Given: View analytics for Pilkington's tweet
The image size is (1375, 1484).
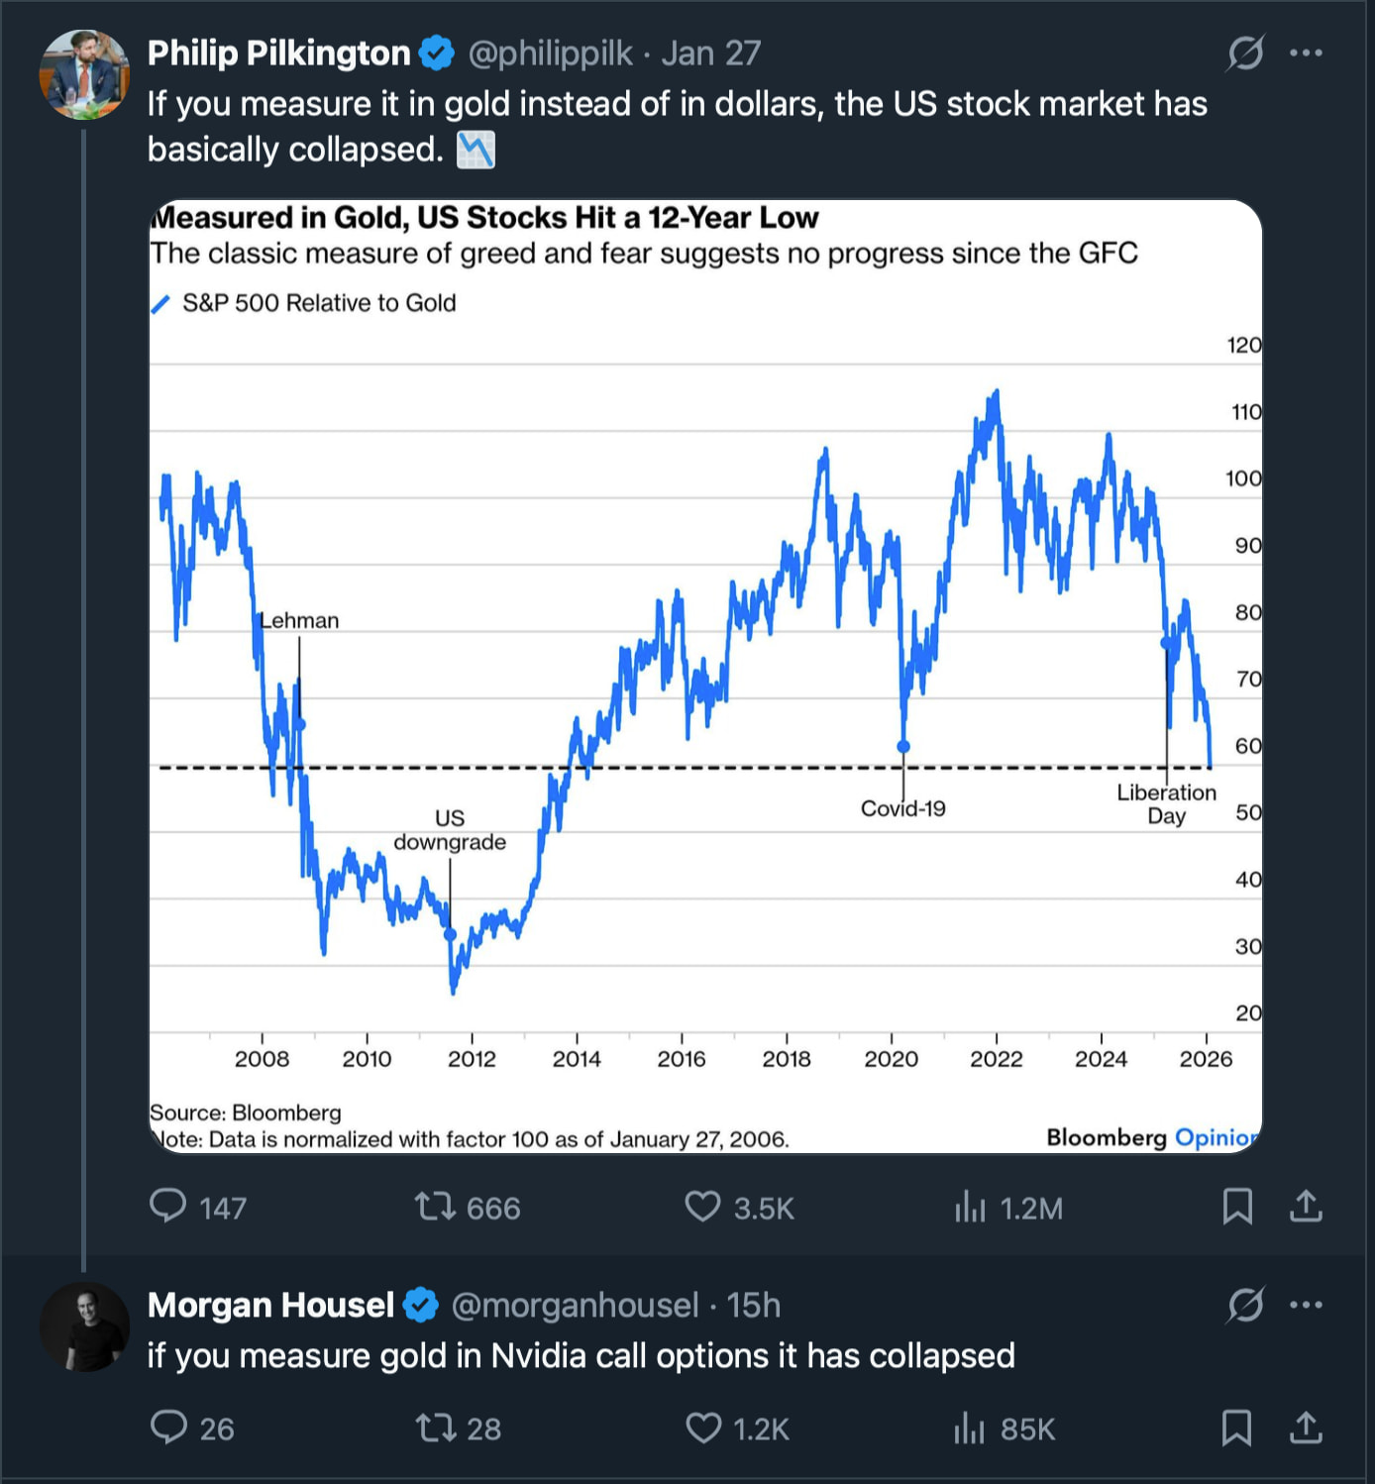Looking at the screenshot, I should pyautogui.click(x=970, y=1208).
